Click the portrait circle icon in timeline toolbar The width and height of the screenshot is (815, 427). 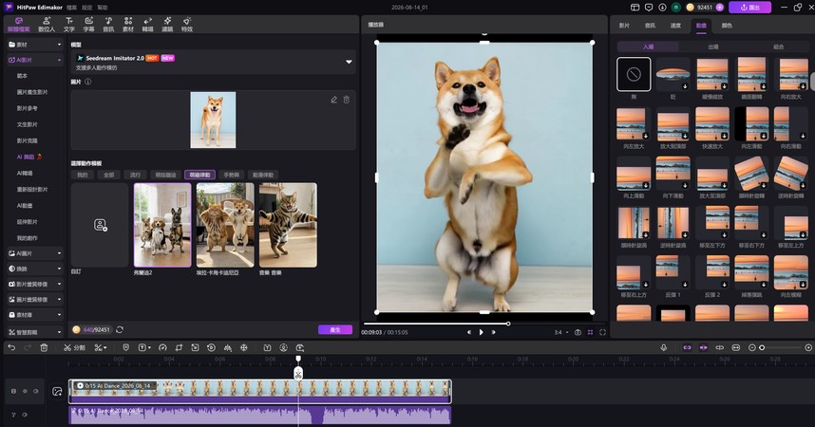click(x=283, y=347)
